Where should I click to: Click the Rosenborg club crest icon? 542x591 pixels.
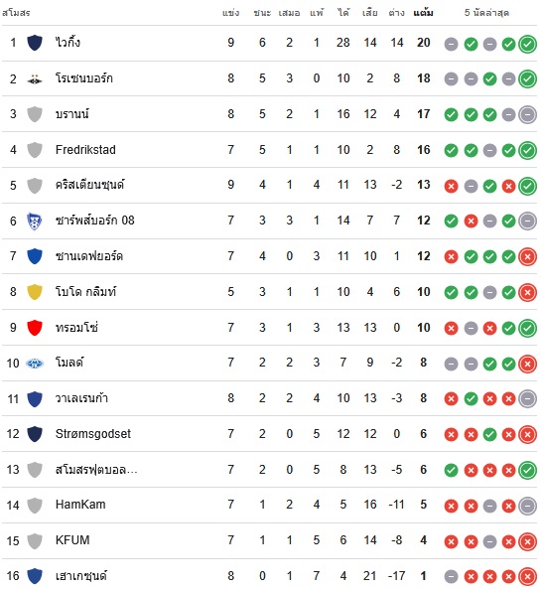[35, 78]
